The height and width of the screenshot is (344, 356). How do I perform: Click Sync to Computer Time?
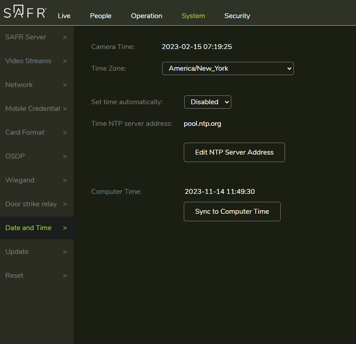tap(232, 212)
